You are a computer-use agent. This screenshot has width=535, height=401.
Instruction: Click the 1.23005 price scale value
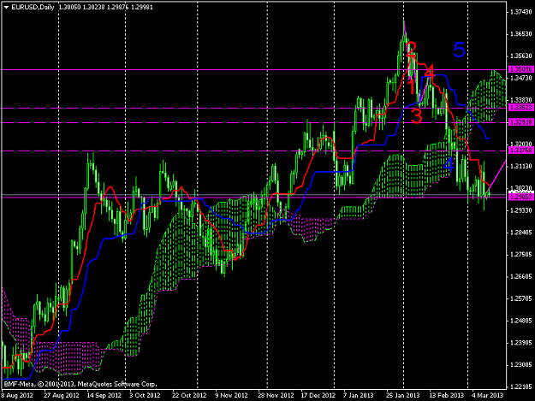[x=521, y=365]
